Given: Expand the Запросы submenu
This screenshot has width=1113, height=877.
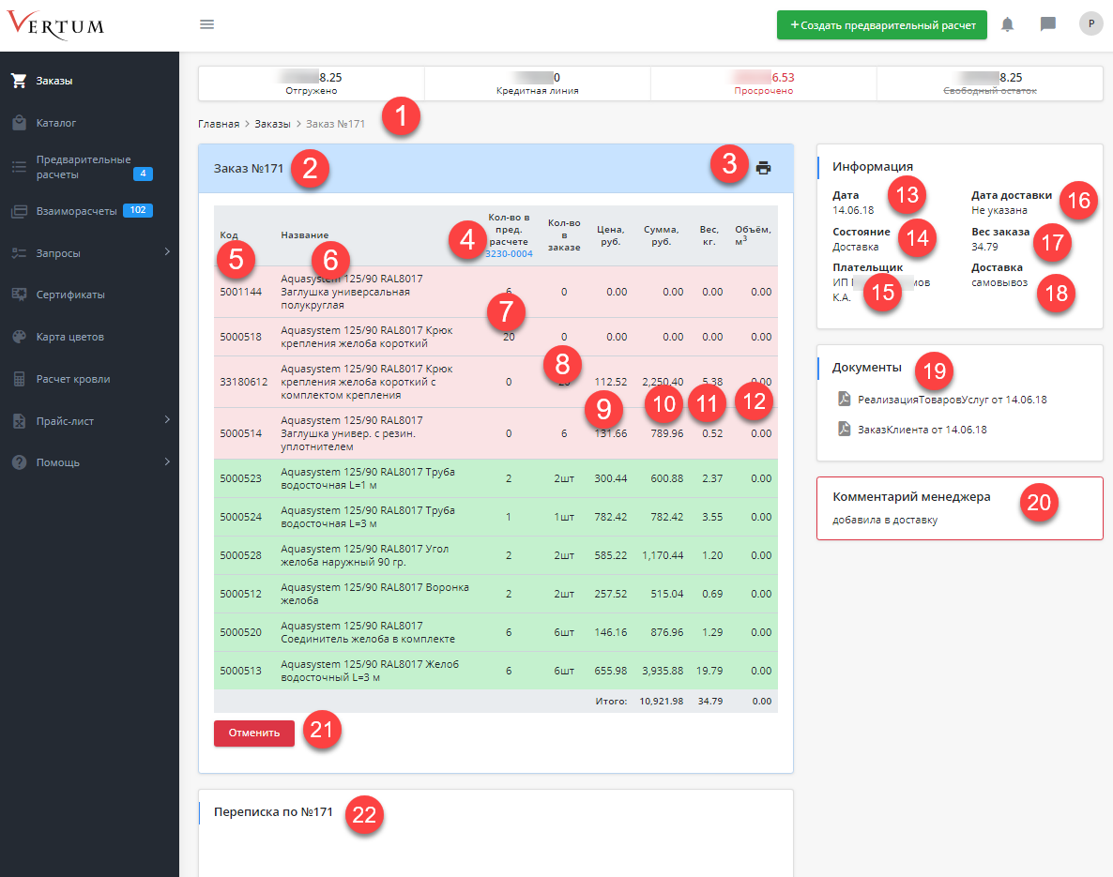Looking at the screenshot, I should tap(89, 253).
